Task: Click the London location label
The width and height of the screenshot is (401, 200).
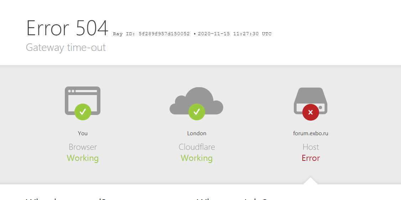Action: 197,133
